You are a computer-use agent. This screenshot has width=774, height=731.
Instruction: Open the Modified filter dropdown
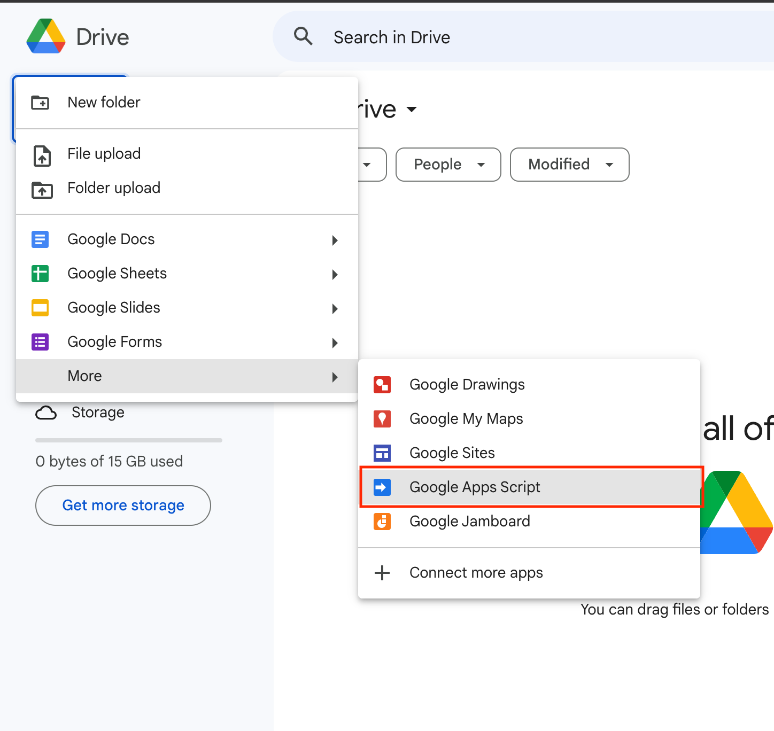[x=570, y=165]
